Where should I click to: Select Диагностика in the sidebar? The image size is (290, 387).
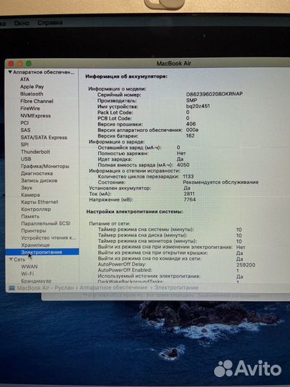(37, 173)
